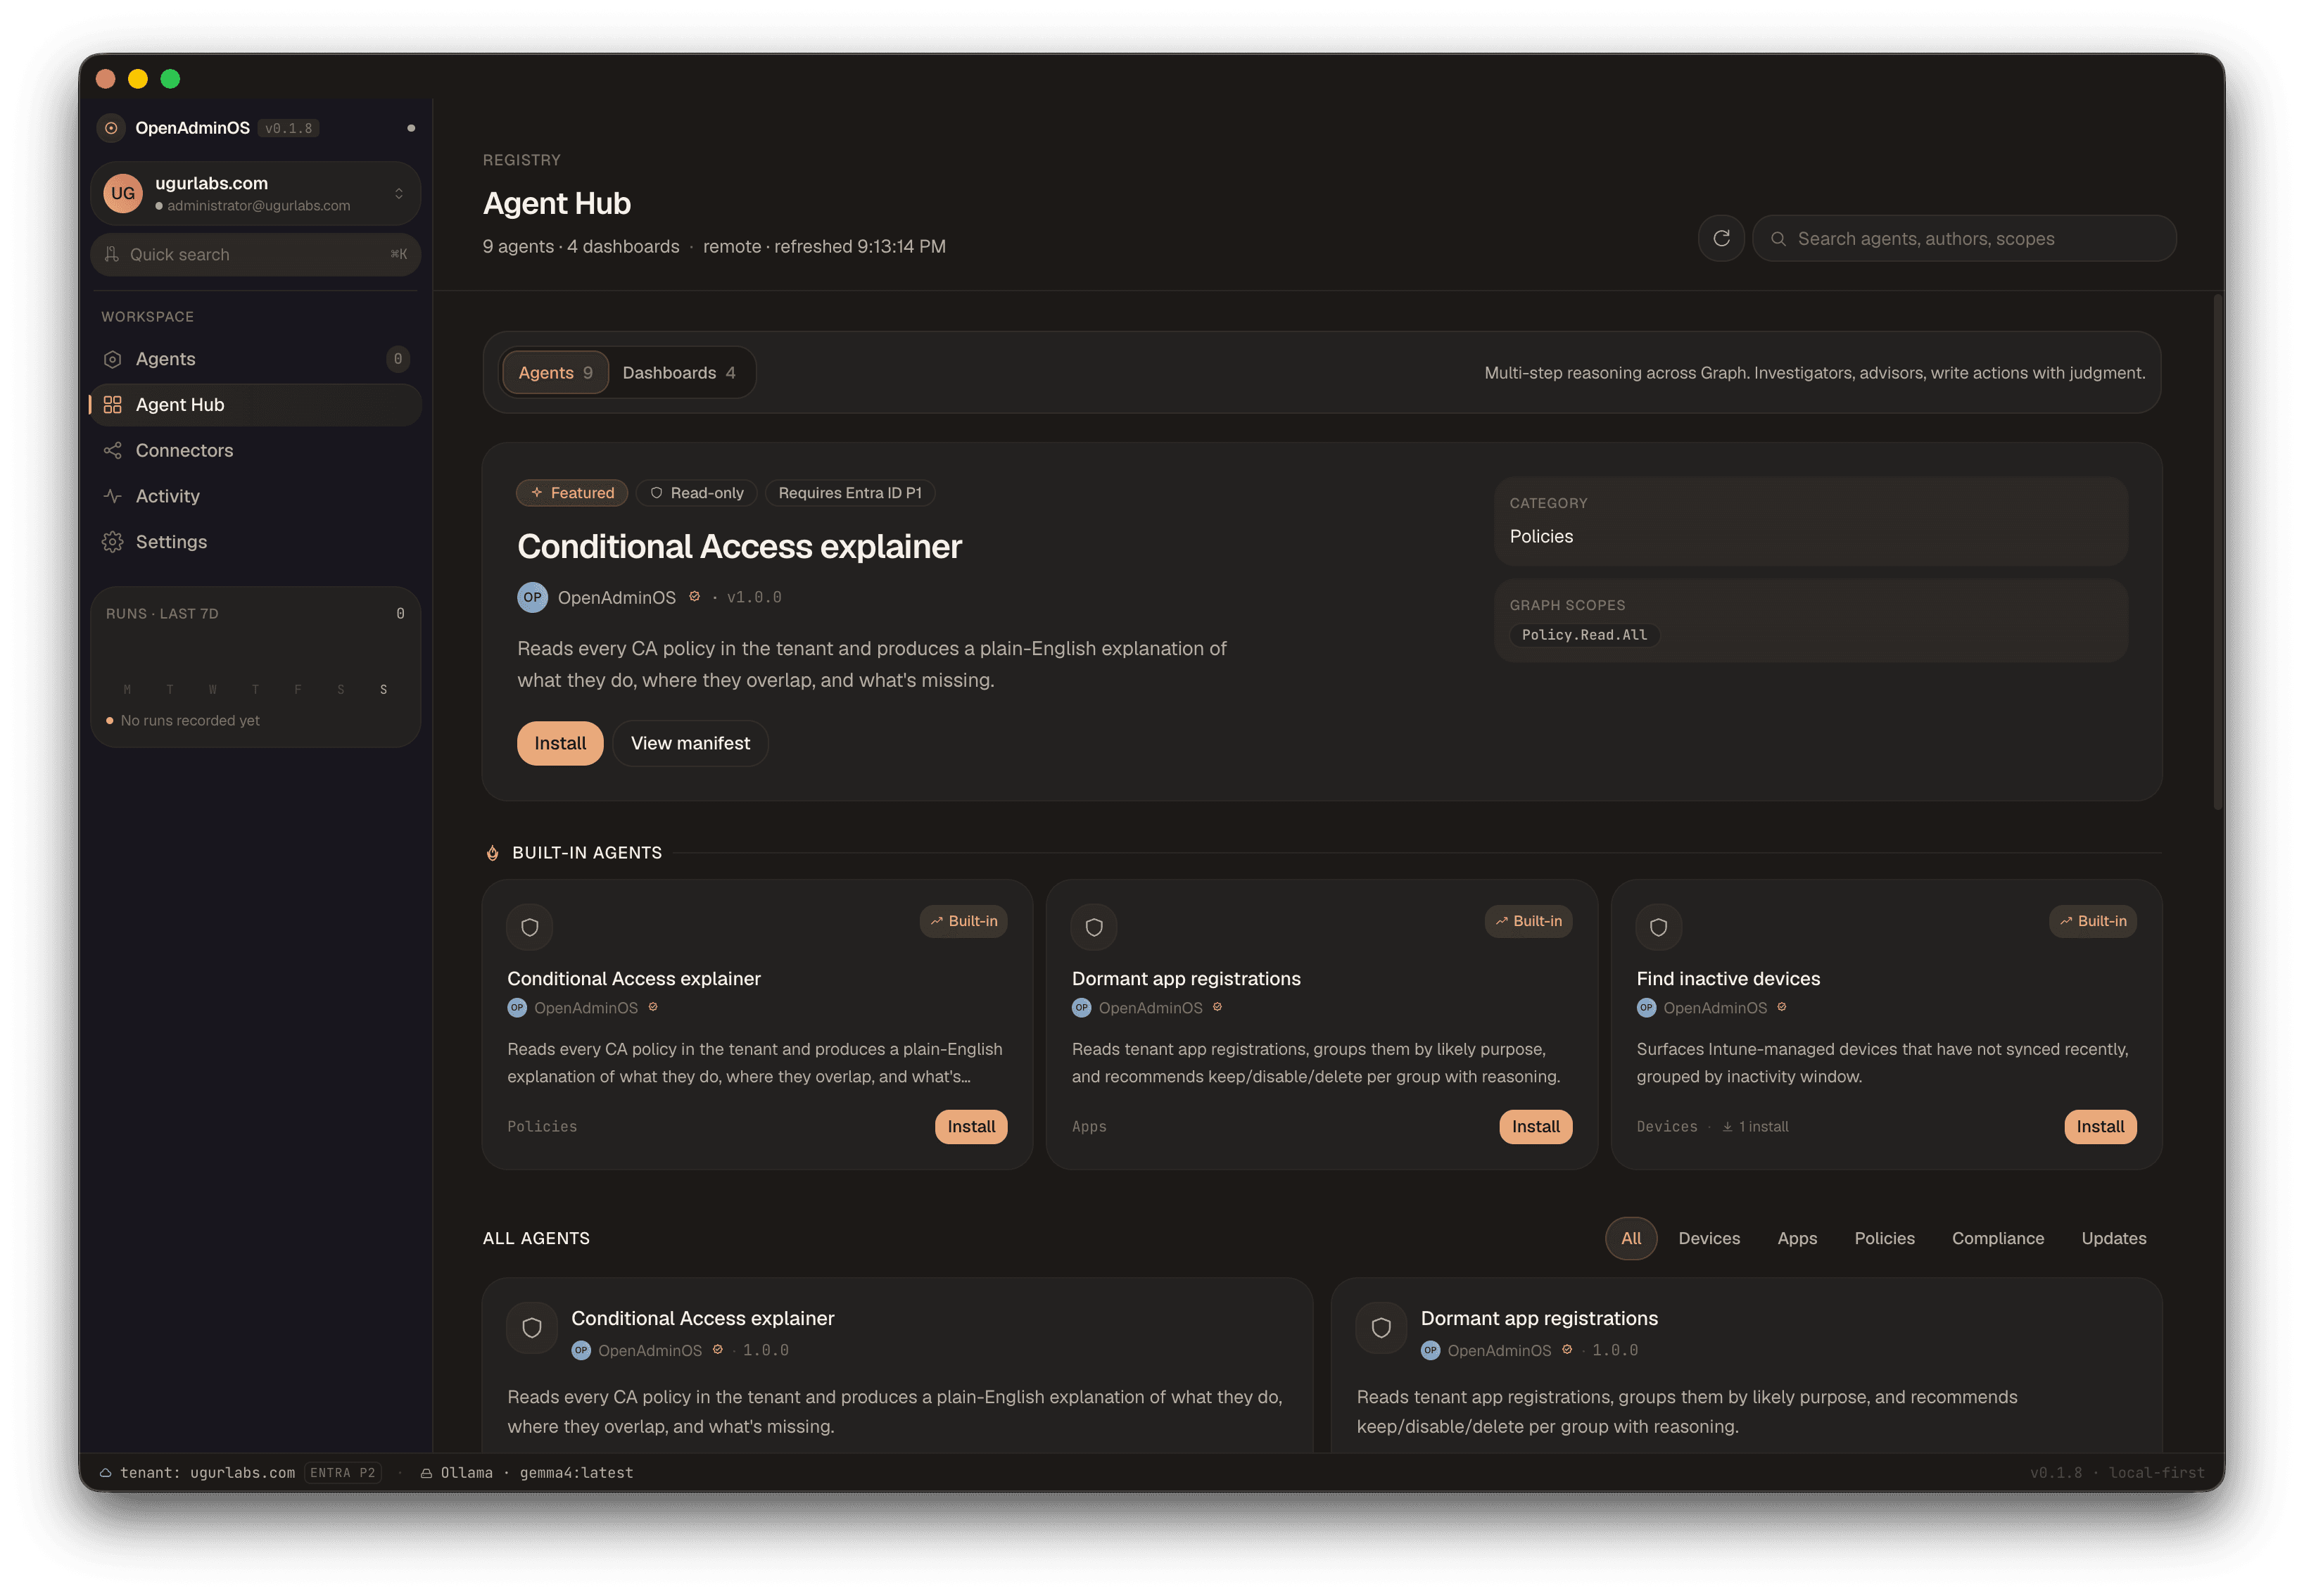The image size is (2304, 1596).
Task: Click shield icon on built-in Dormant app card
Action: coord(1094,927)
